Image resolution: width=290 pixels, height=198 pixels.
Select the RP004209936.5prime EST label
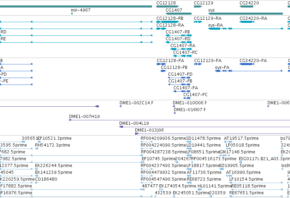tap(163, 138)
